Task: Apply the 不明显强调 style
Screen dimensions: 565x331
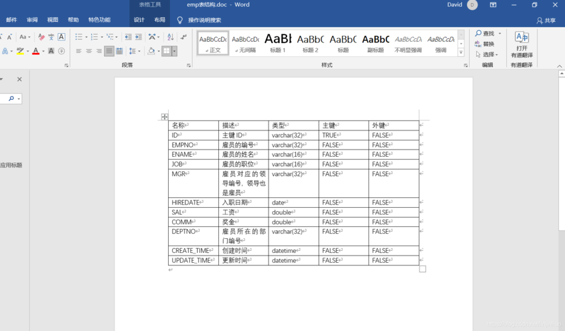Action: coord(408,43)
